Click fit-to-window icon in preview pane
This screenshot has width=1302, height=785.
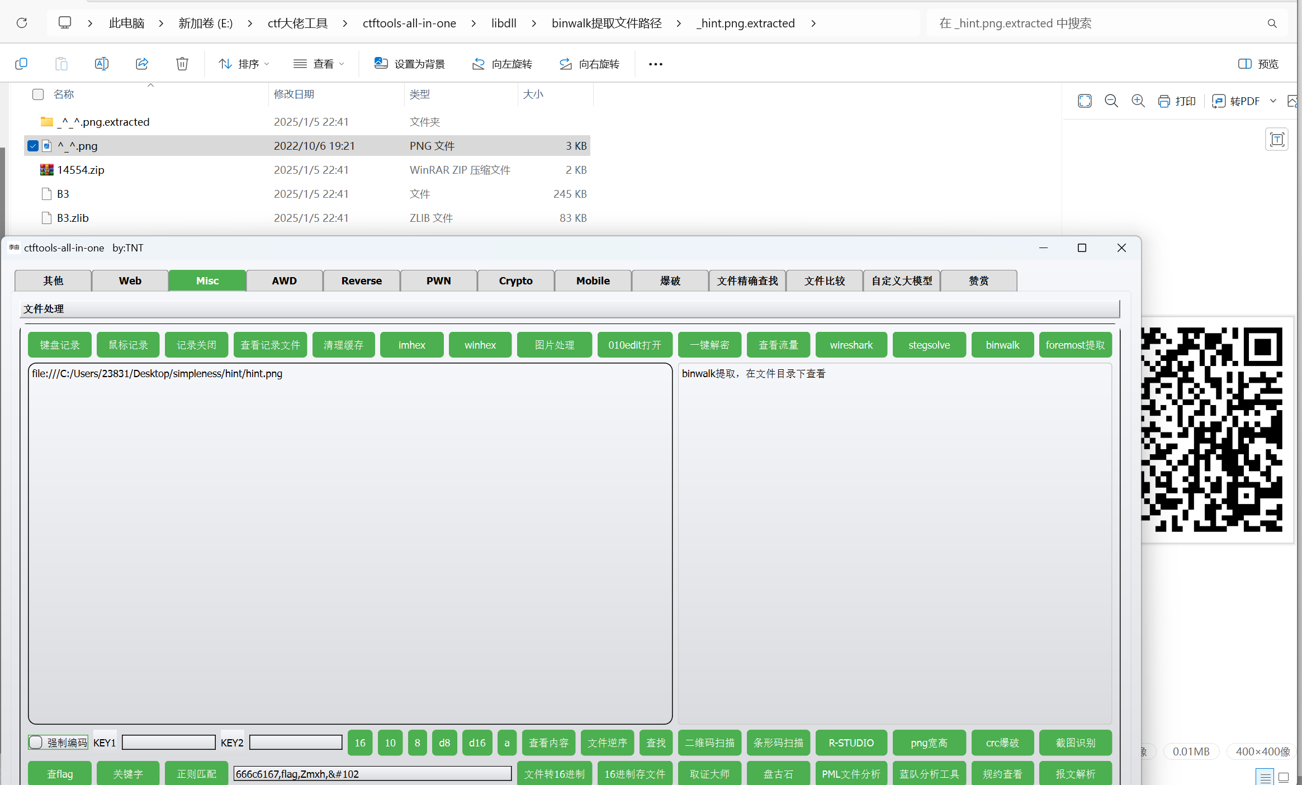coord(1085,101)
